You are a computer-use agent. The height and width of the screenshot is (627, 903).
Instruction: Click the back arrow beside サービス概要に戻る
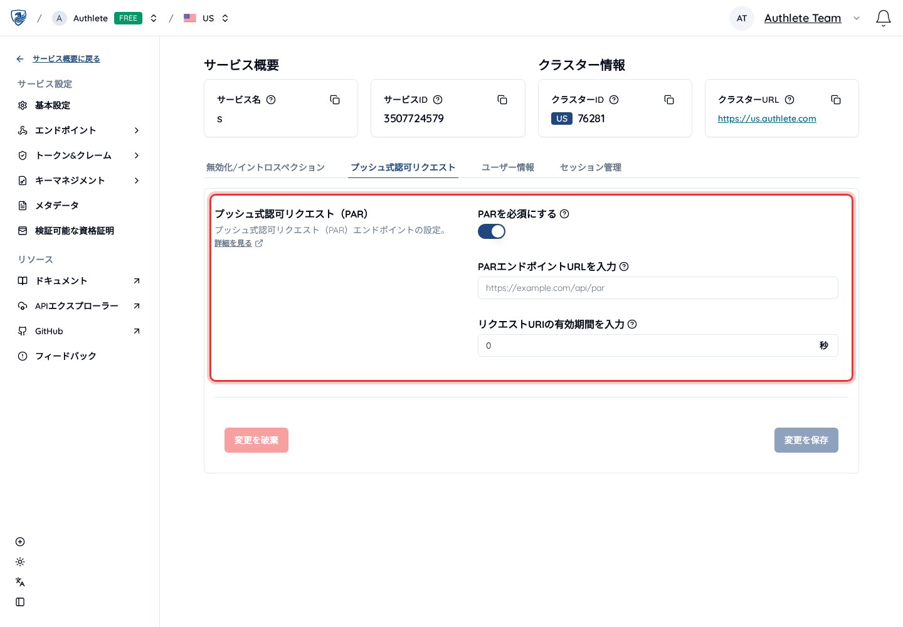[20, 59]
